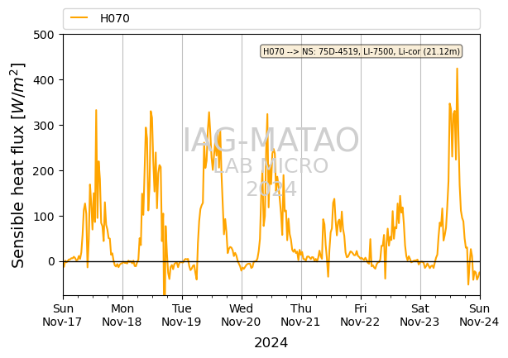Click the Wed Nov-20 date label

(241, 315)
